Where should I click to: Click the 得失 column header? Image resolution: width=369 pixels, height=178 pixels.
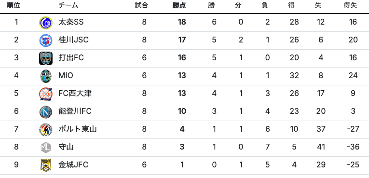350,5
